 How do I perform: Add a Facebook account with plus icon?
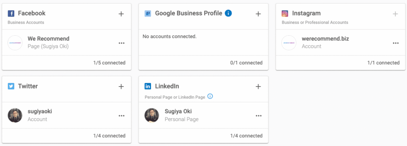click(121, 14)
